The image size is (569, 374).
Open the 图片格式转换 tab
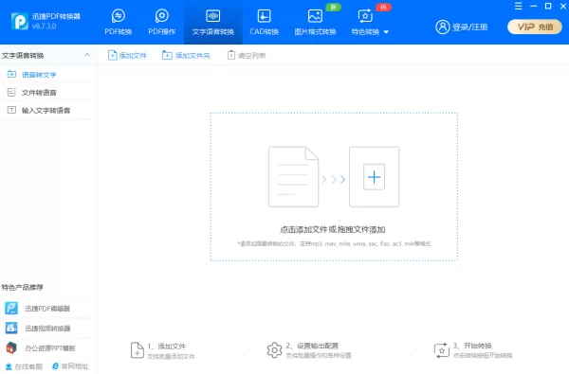pos(315,23)
